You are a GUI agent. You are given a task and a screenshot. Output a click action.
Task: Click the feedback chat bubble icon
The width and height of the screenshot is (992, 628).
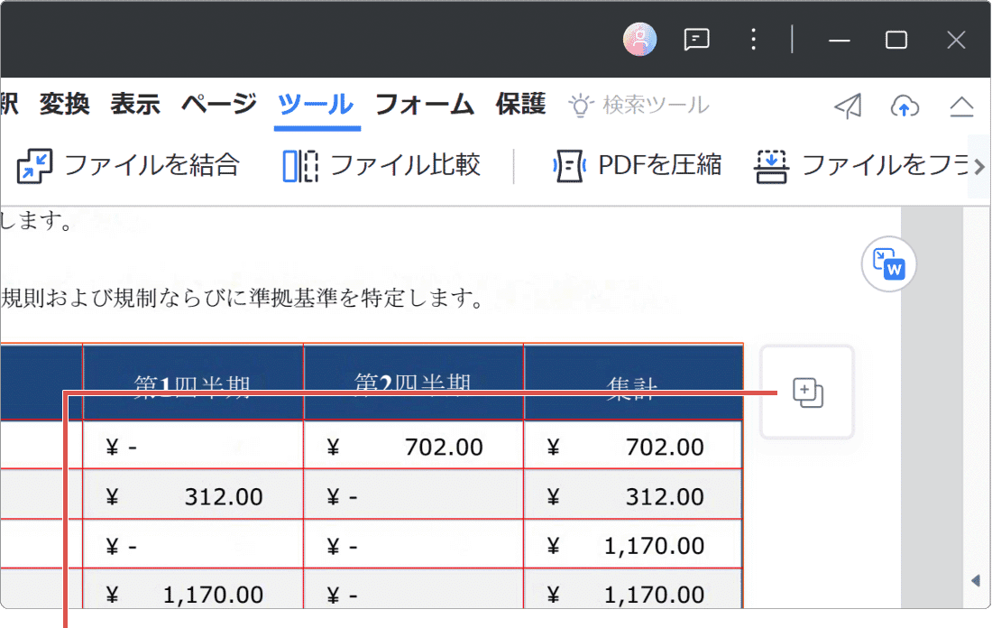pyautogui.click(x=696, y=39)
